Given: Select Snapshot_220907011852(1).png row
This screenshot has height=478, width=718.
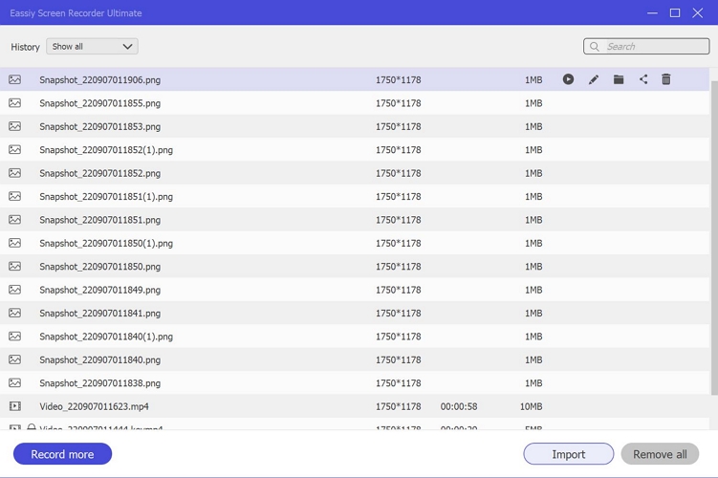Looking at the screenshot, I should pos(106,150).
